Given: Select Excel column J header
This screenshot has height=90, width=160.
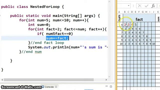Looking at the screenshot, I should (x=153, y=12).
